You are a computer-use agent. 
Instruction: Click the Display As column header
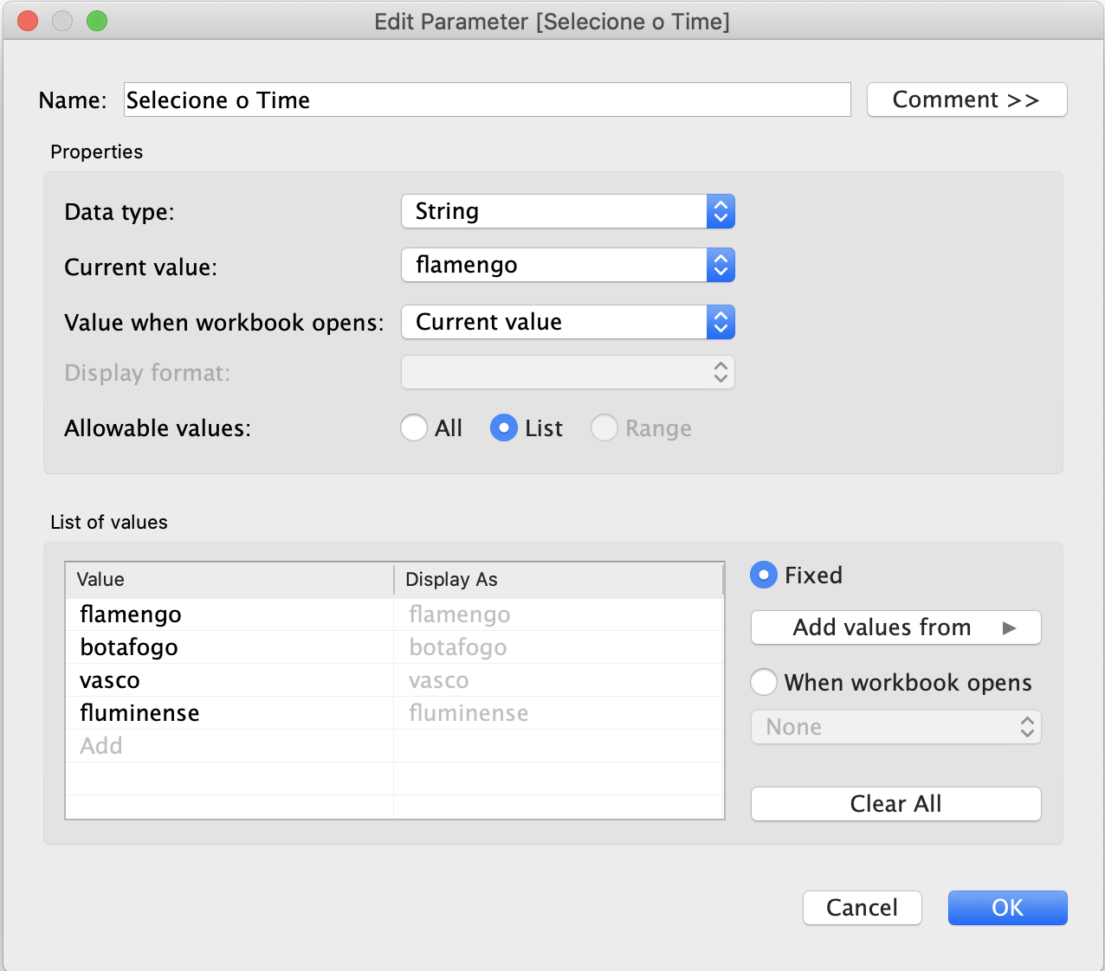pyautogui.click(x=559, y=580)
